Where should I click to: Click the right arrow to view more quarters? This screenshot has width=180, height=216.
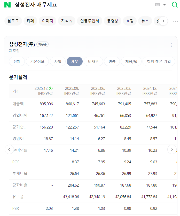(172, 149)
